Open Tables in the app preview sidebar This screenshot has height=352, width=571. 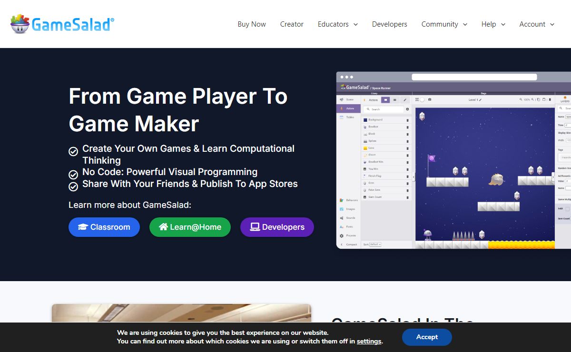pyautogui.click(x=348, y=117)
